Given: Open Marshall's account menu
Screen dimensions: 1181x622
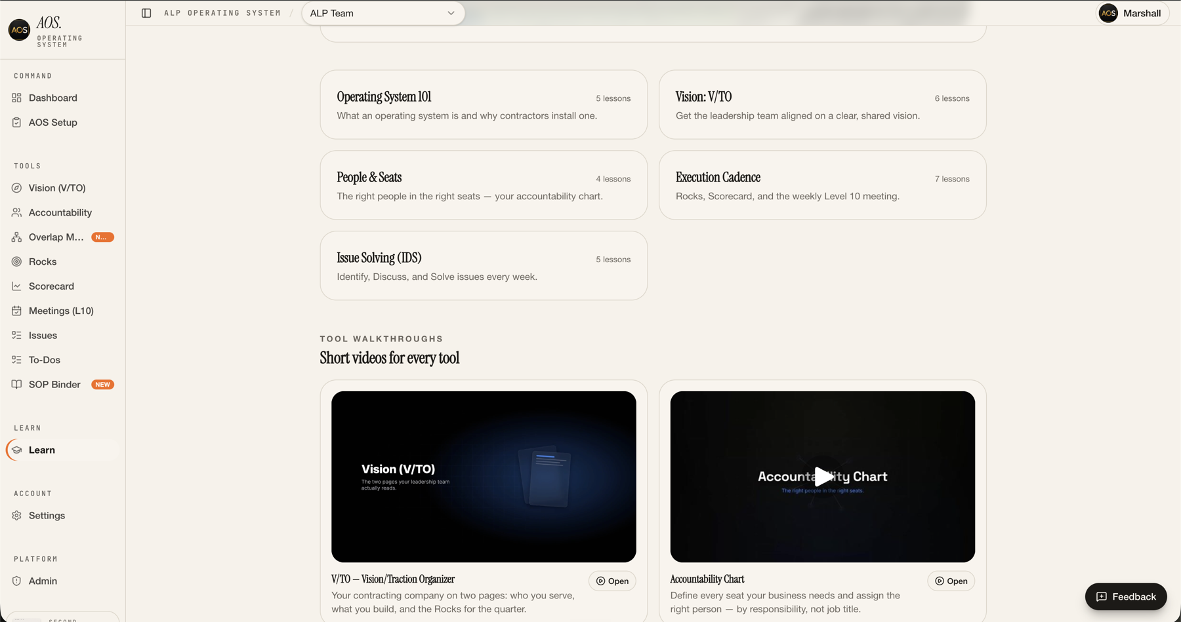Looking at the screenshot, I should point(1133,13).
